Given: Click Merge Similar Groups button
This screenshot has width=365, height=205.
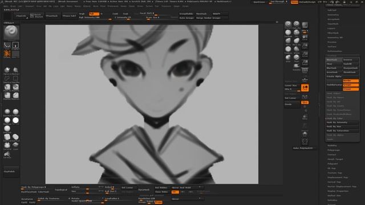Looking at the screenshot, I should 212,18.
